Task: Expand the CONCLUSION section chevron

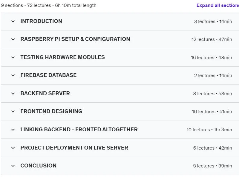Action: (x=13, y=166)
